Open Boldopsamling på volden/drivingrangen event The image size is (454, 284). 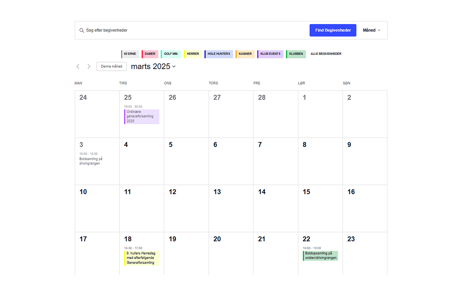[x=320, y=256]
